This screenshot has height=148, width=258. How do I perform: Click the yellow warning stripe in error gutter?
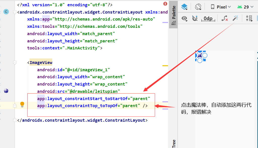coord(165,66)
